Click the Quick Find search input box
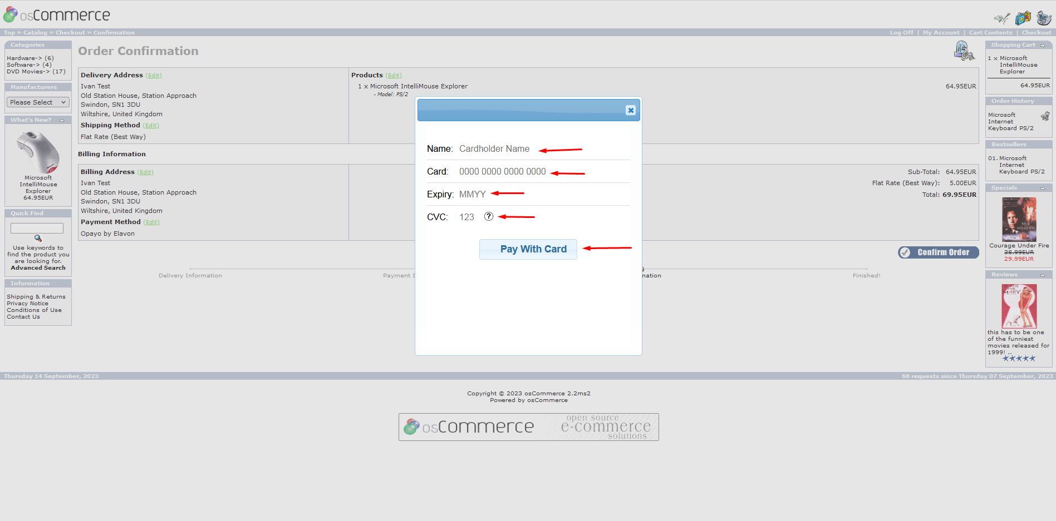Viewport: 1056px width, 521px height. (x=37, y=228)
